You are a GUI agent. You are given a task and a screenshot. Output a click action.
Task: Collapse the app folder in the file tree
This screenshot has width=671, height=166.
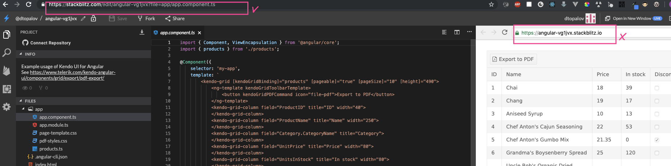tap(24, 109)
